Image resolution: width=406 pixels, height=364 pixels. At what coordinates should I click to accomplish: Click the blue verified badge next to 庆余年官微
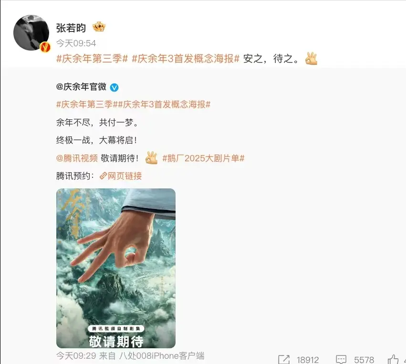pyautogui.click(x=114, y=87)
